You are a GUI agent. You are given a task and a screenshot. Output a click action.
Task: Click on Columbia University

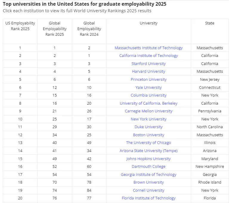(x=148, y=95)
